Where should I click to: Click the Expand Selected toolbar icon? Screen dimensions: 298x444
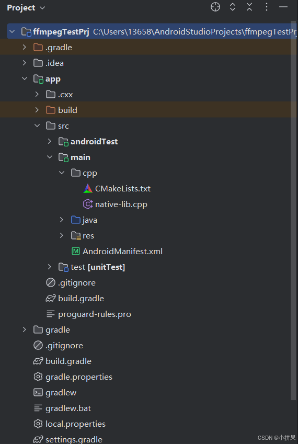[232, 7]
